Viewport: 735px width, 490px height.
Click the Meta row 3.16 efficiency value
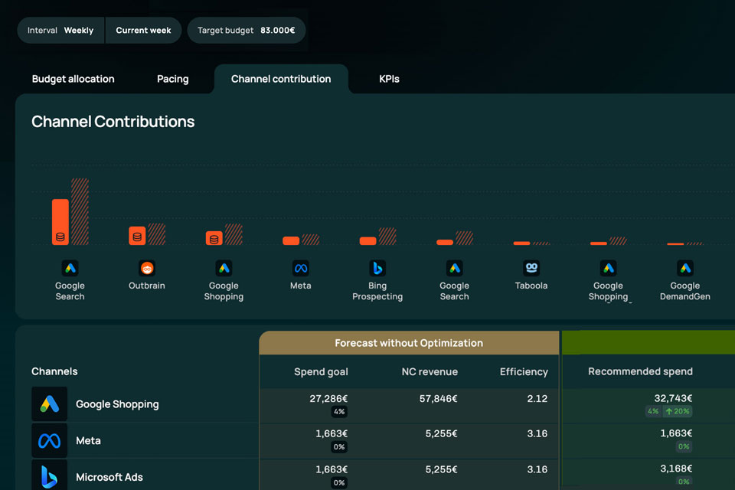tap(537, 434)
